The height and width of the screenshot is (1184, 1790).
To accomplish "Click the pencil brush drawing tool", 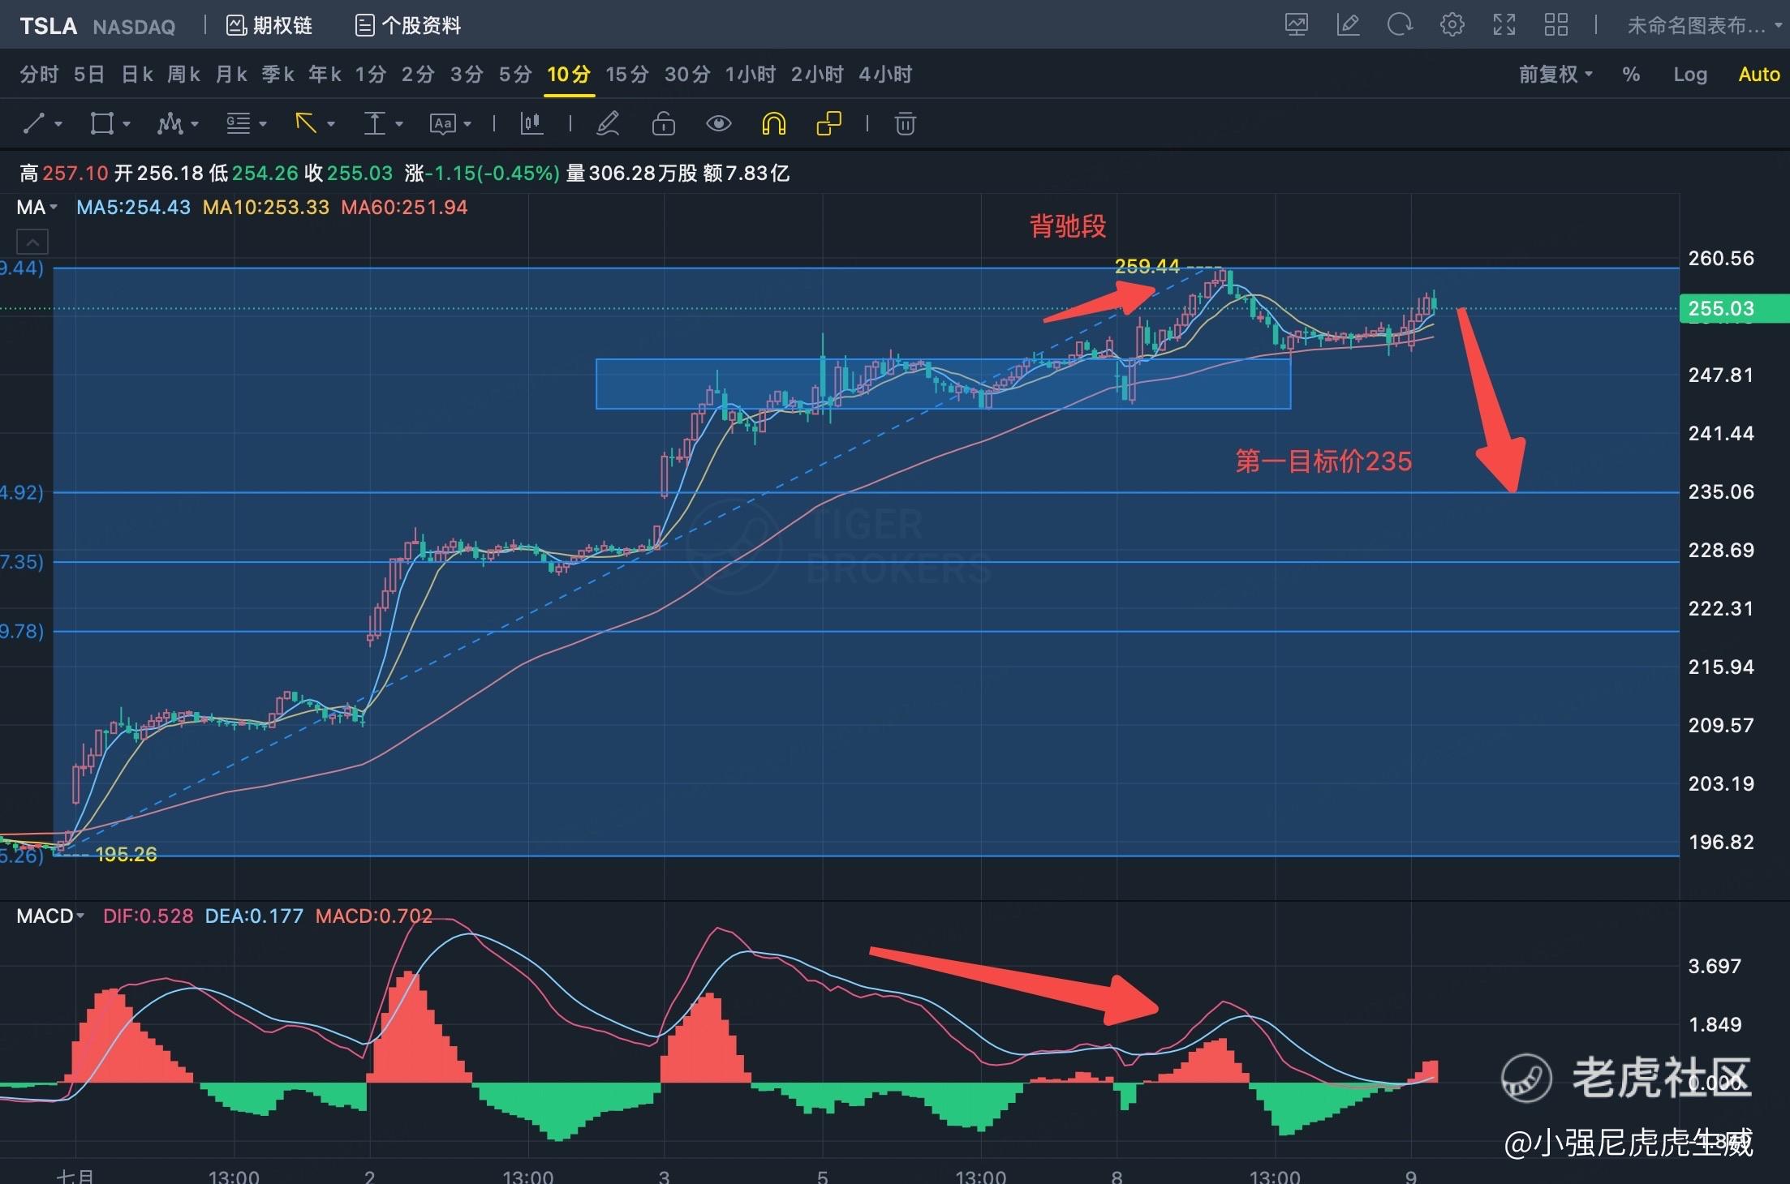I will click(x=608, y=124).
